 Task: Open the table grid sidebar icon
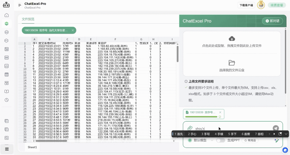click(x=7, y=75)
